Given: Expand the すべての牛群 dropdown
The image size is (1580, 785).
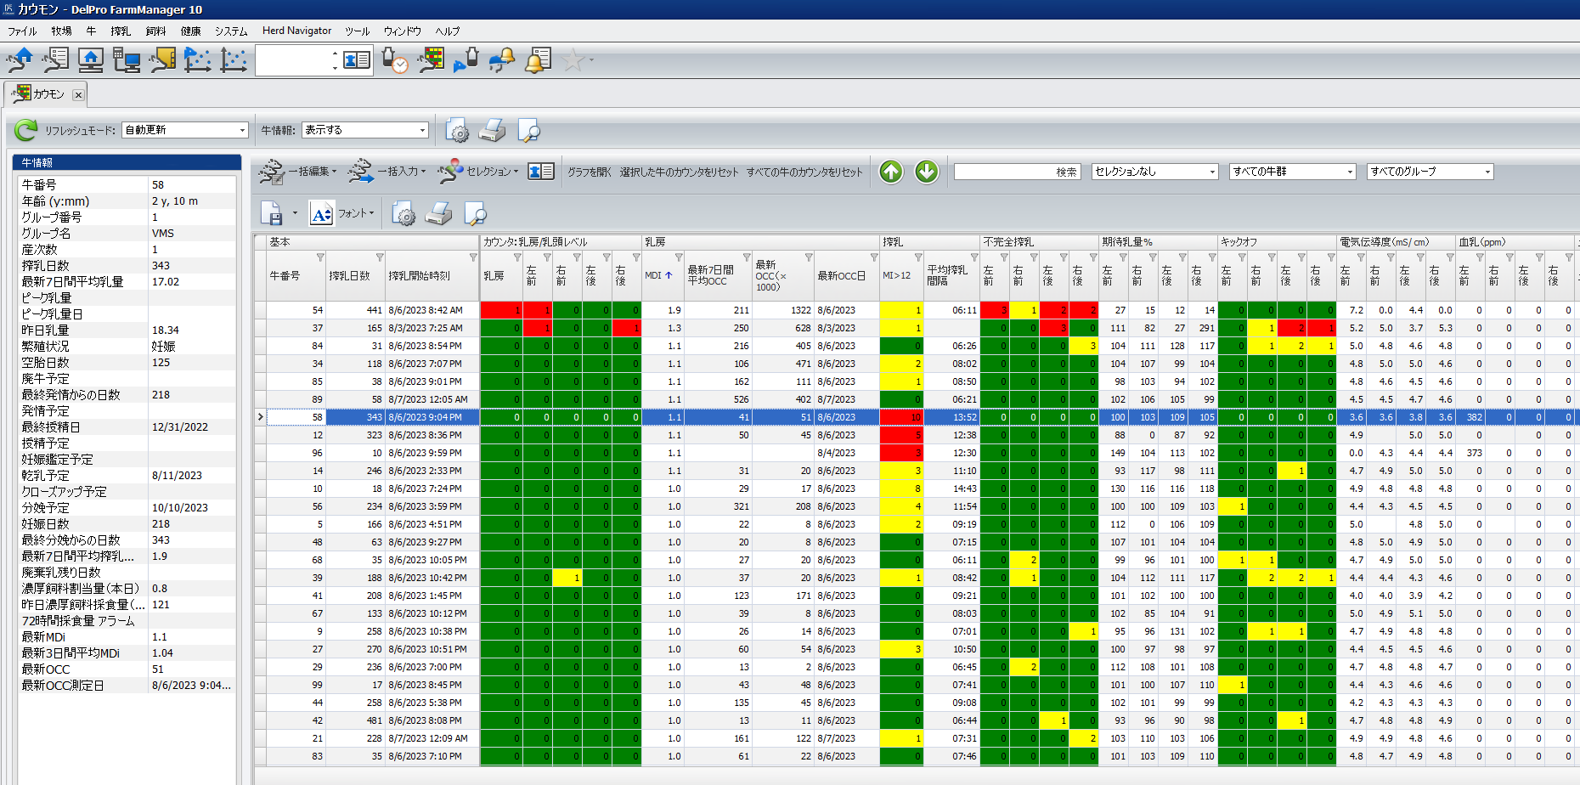Looking at the screenshot, I should coord(1292,172).
